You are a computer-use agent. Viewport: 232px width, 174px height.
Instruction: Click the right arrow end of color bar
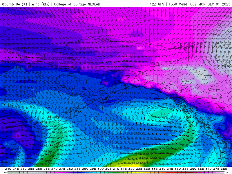[226, 173]
